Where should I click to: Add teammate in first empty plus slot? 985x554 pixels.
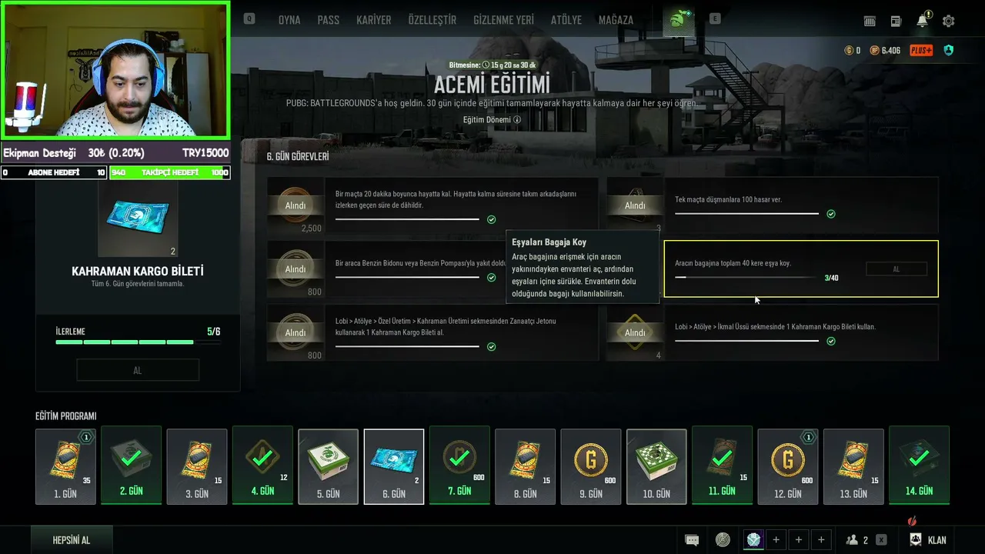[776, 540]
